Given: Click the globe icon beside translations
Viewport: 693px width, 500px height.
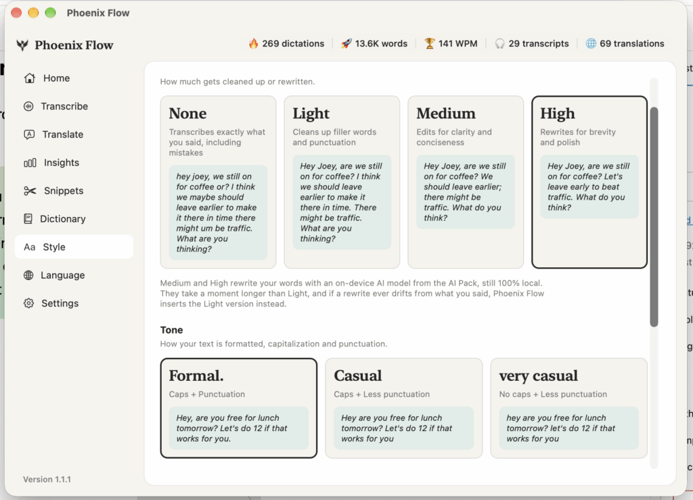Looking at the screenshot, I should [591, 43].
